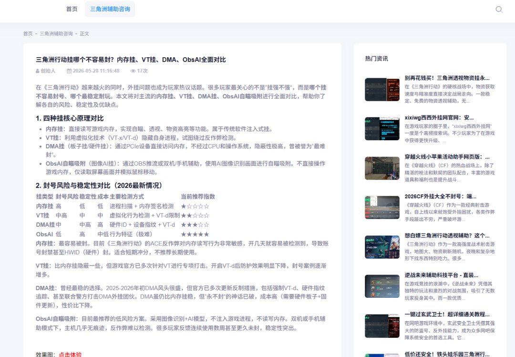Click star rating in DMA挂 row
Screen dimensions: 515x357
(195, 224)
